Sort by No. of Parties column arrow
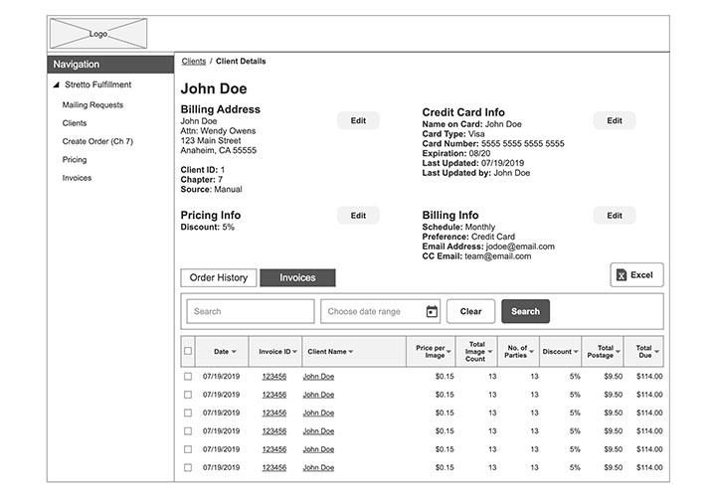 (531, 352)
